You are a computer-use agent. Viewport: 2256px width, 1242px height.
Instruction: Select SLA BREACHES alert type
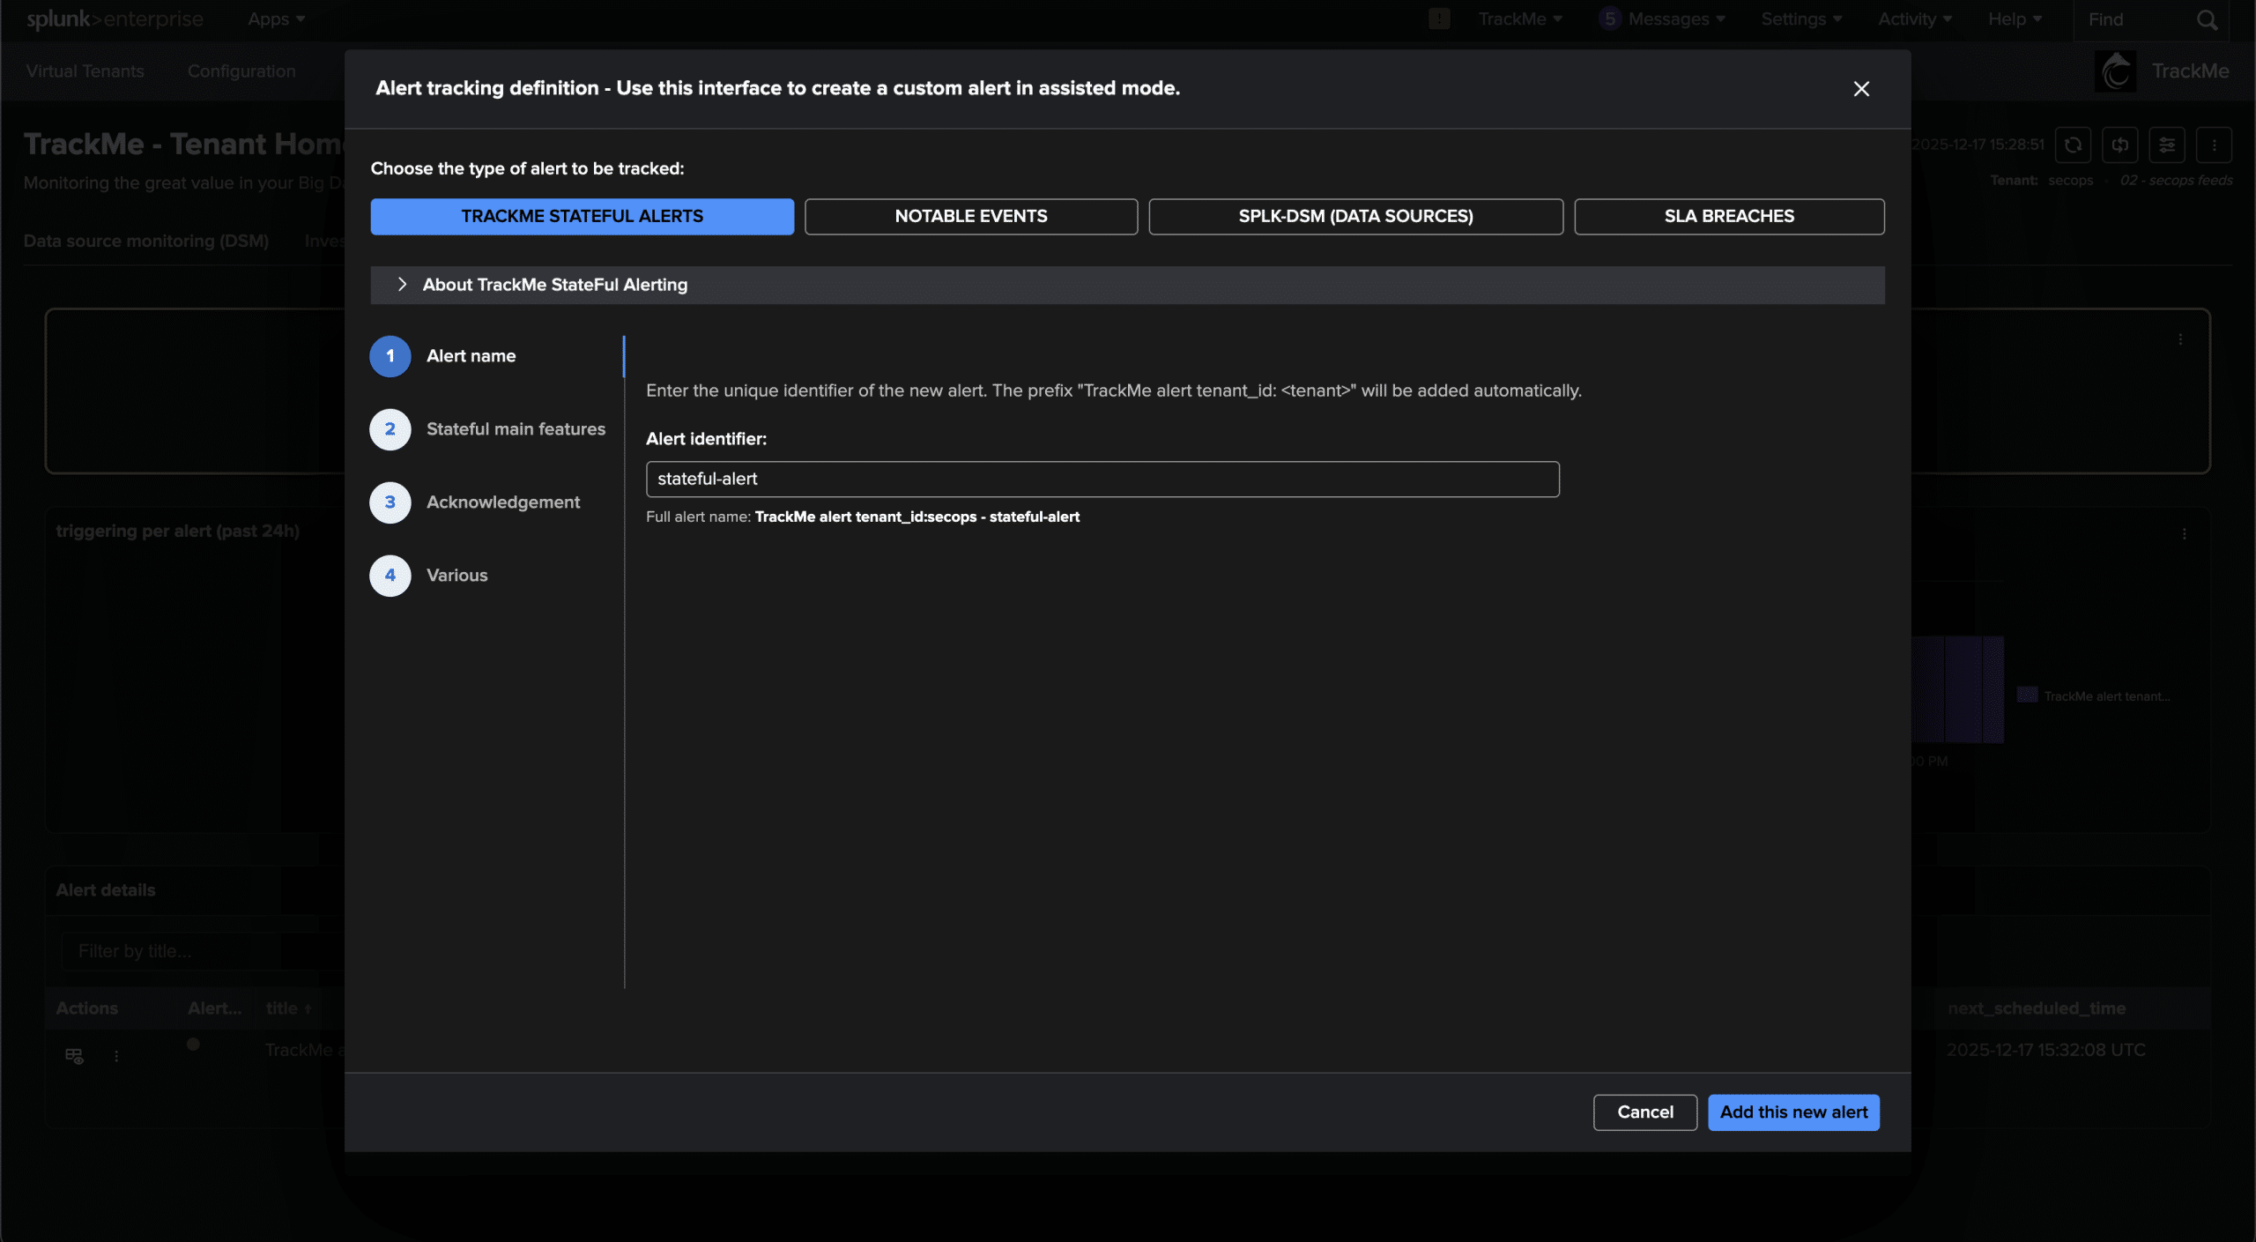click(x=1728, y=216)
